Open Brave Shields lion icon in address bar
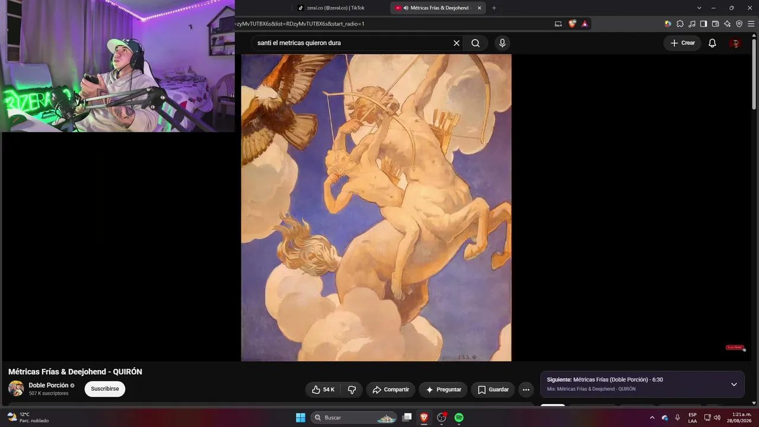The image size is (759, 427). tap(572, 24)
